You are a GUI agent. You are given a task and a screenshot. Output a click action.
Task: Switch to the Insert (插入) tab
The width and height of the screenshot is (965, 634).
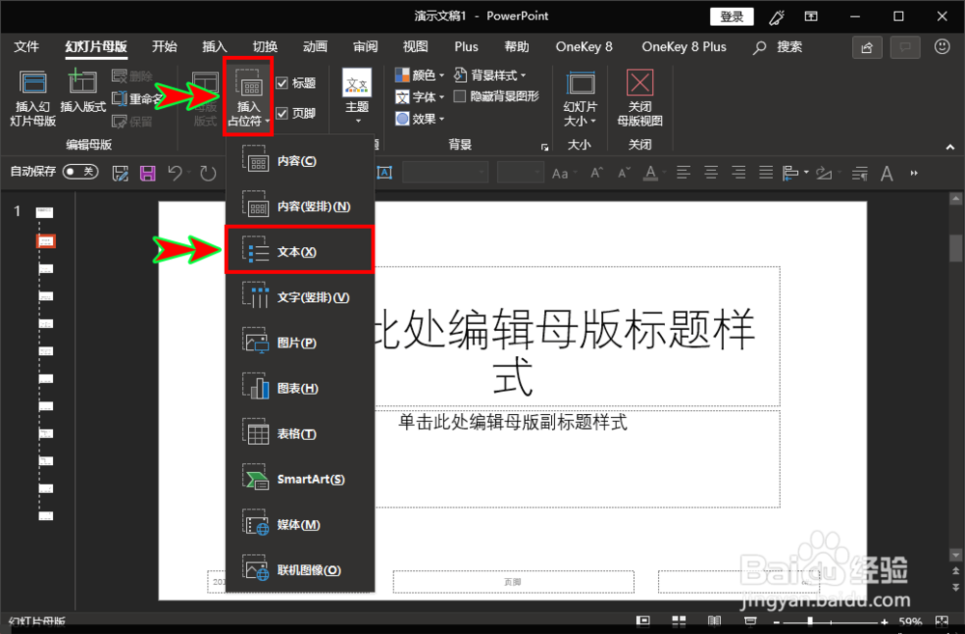click(214, 46)
